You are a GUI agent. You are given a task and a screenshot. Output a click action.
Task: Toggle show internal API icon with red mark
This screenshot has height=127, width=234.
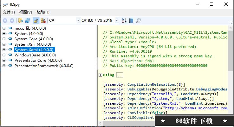(43, 20)
